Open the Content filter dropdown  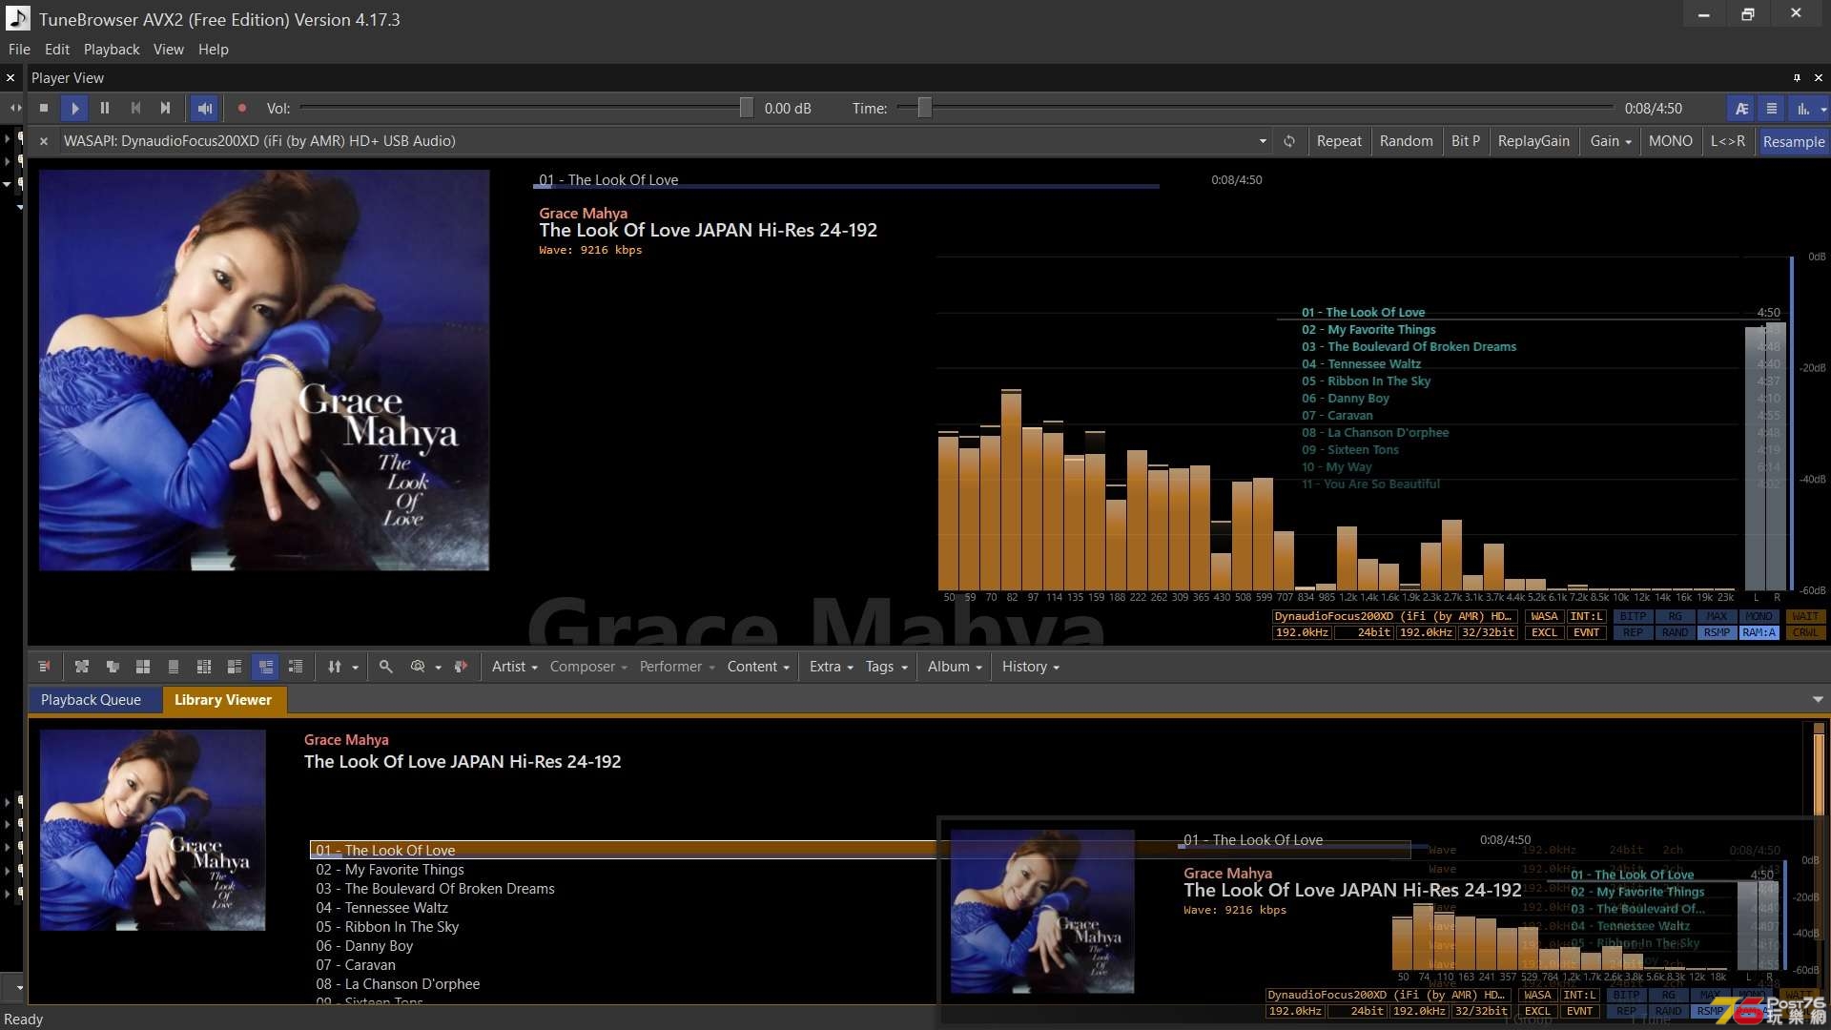pyautogui.click(x=758, y=667)
